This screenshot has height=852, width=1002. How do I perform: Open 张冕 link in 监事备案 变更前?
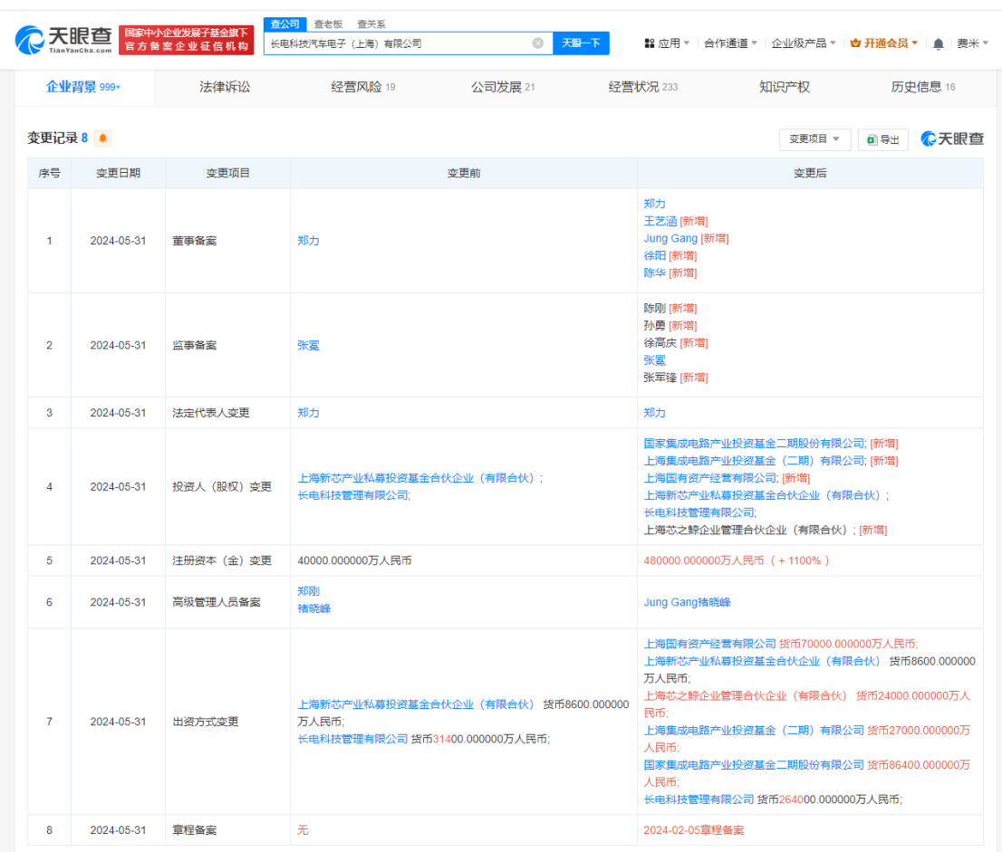coord(308,346)
